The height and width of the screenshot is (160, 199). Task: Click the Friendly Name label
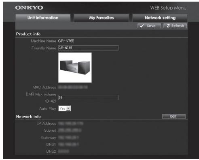(44, 48)
